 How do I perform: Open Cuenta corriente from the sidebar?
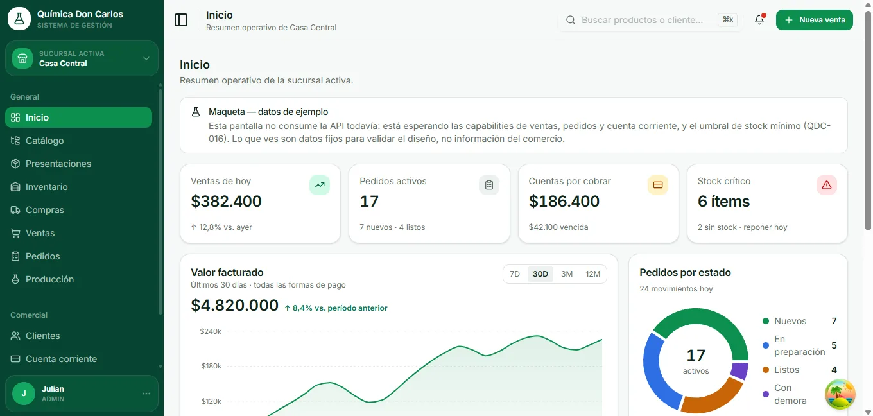(79, 359)
